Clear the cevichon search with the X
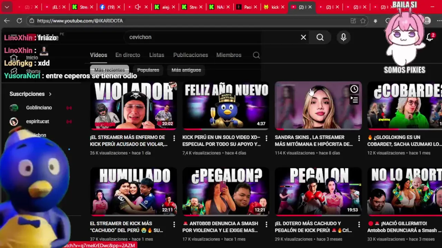The height and width of the screenshot is (248, 442). click(303, 37)
